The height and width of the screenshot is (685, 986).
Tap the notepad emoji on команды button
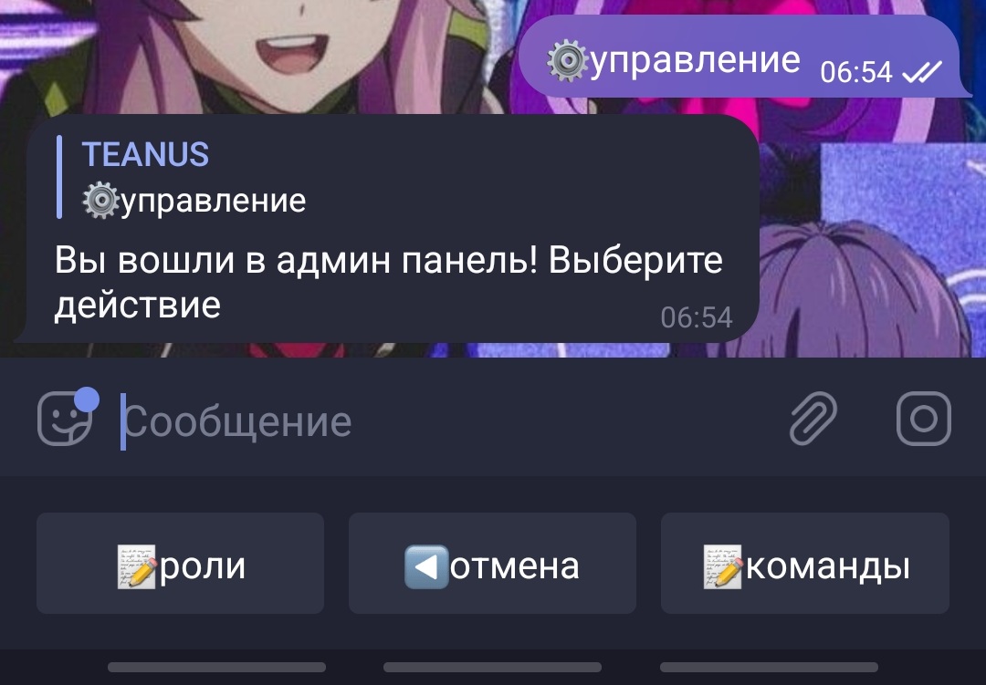tap(722, 566)
